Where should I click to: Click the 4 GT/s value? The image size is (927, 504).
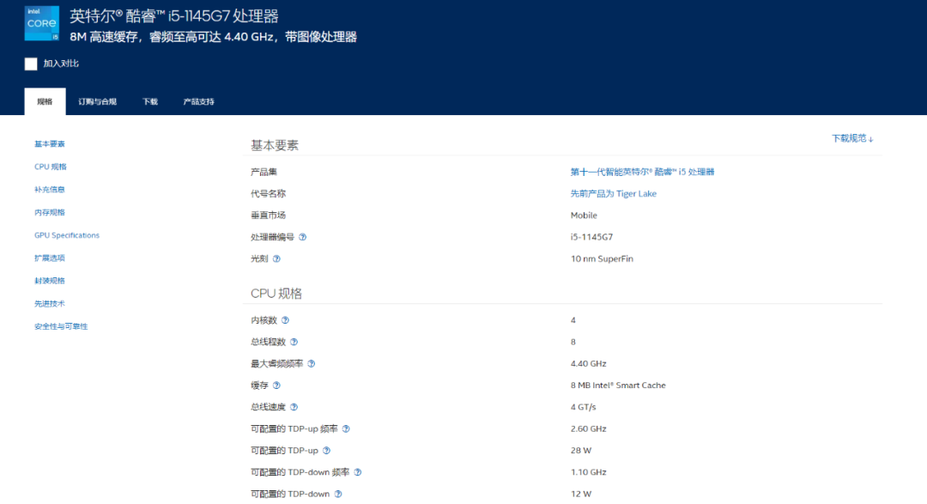(583, 407)
